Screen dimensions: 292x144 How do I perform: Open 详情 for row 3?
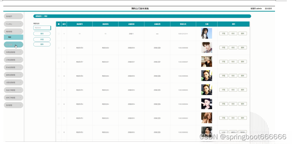(x=223, y=62)
